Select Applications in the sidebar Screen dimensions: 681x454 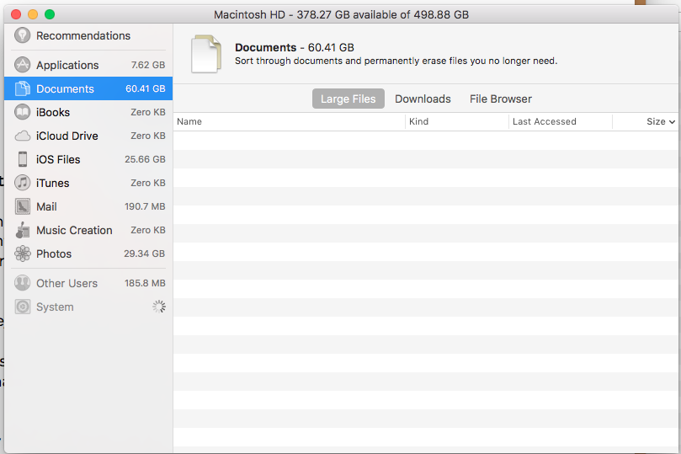point(67,65)
